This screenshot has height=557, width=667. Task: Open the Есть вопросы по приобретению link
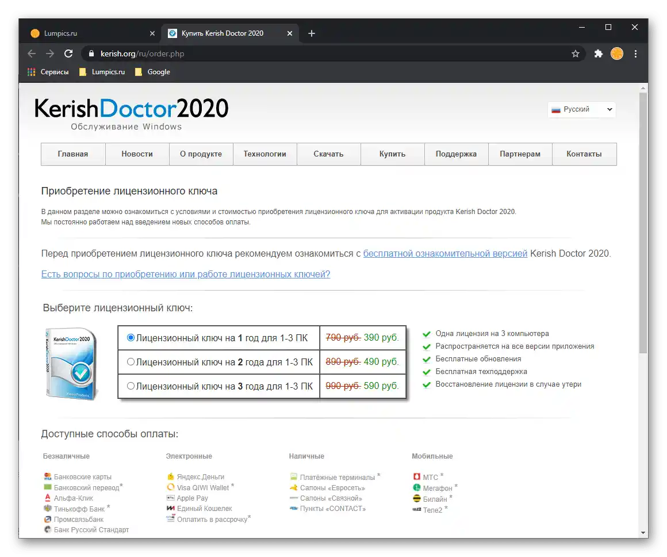coord(186,274)
